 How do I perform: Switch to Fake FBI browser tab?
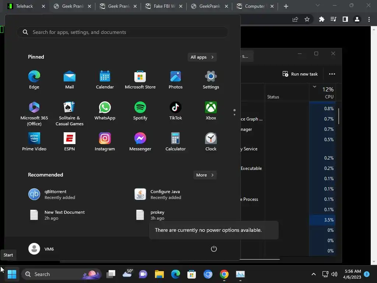pos(164,6)
